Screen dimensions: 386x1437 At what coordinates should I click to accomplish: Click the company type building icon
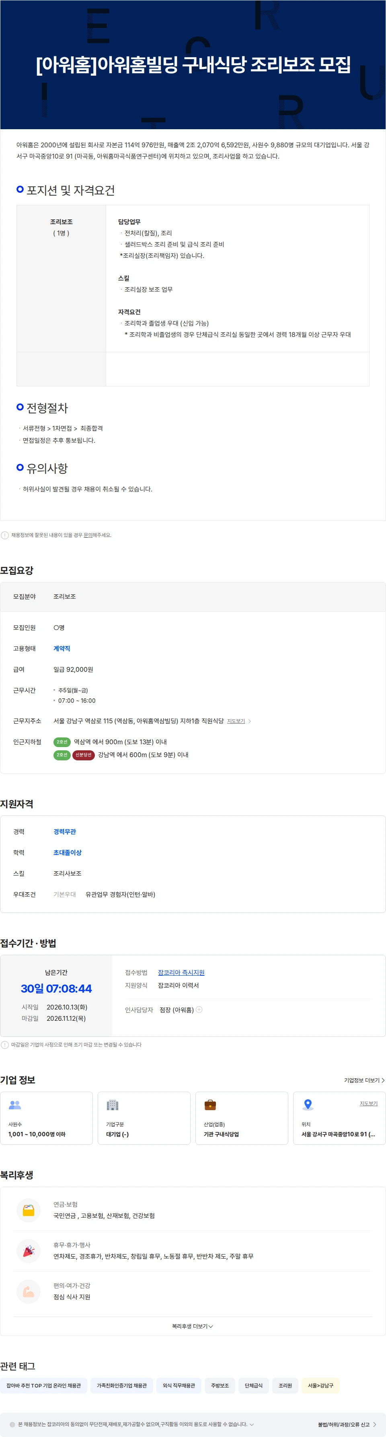tap(113, 1105)
